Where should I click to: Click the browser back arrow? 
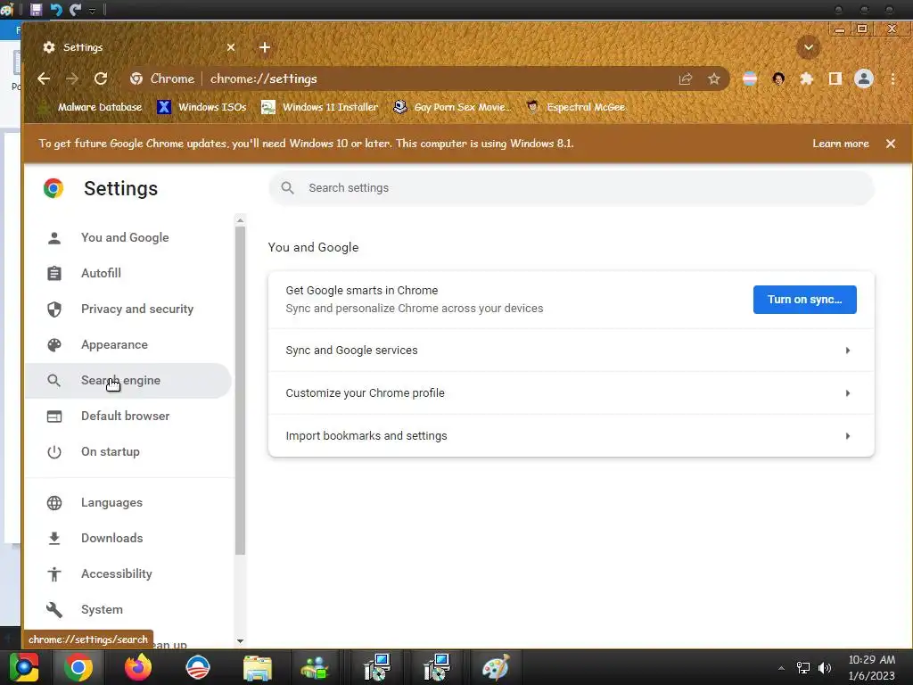point(44,78)
